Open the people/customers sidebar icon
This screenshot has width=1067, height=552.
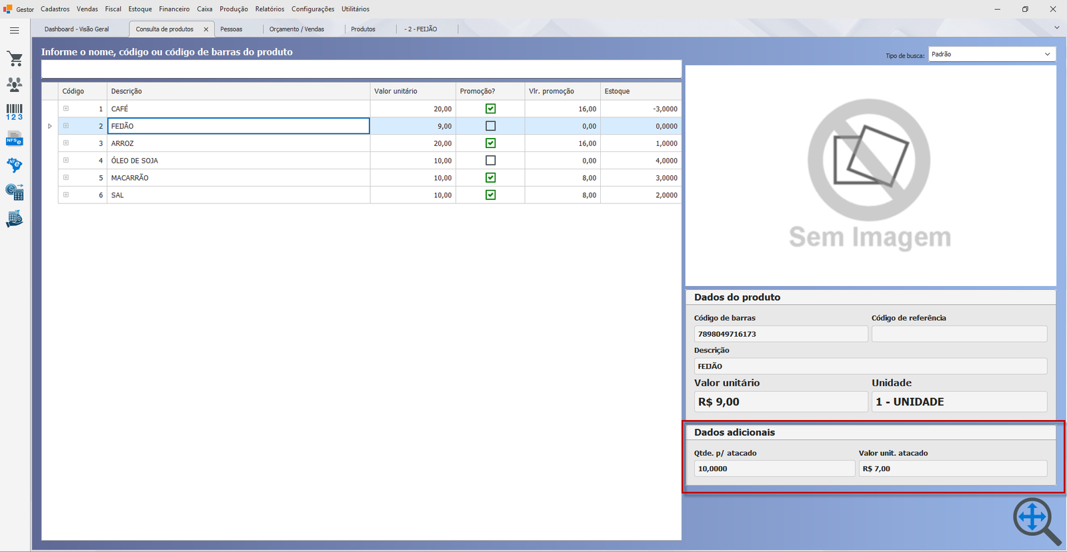[x=15, y=85]
